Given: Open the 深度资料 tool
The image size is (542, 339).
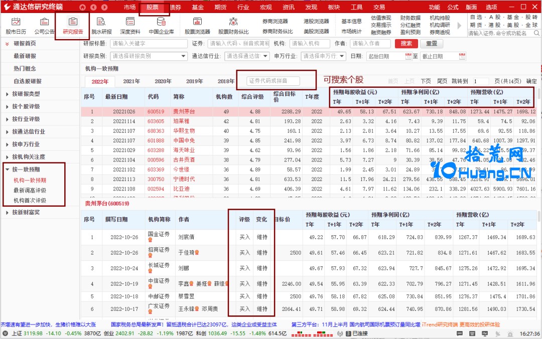Looking at the screenshot, I should point(130,26).
